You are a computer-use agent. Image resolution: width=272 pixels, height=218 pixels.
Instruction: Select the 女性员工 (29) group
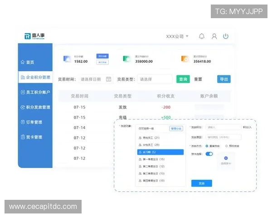(160, 145)
